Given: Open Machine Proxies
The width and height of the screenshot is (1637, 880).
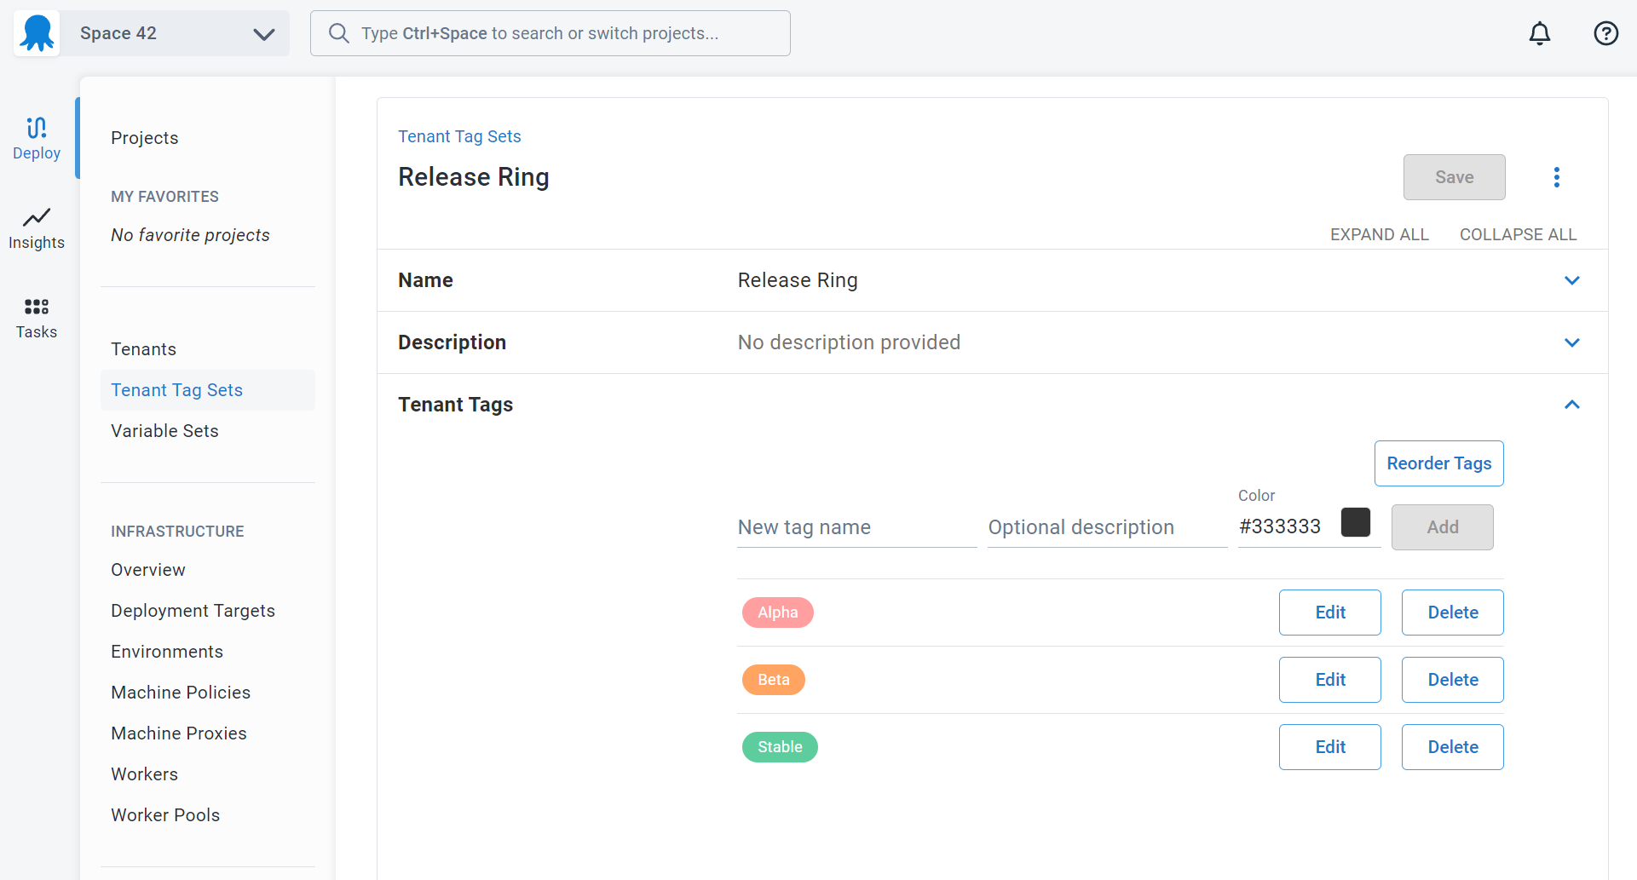Looking at the screenshot, I should 179,733.
